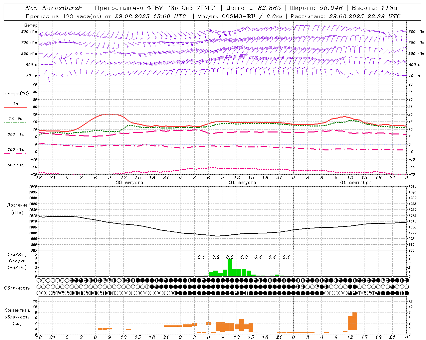The width and height of the screenshot is (426, 340).
Task: Click the tallest green precipitation bar
Action: 230,268
